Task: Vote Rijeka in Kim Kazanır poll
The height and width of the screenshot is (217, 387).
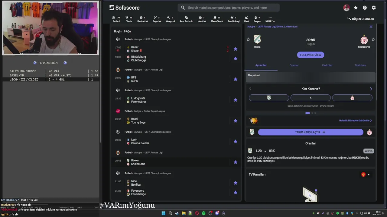Action: point(269,98)
